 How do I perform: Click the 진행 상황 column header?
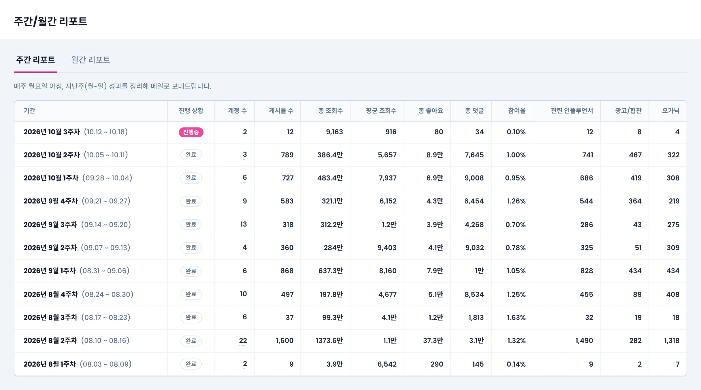[x=191, y=111]
